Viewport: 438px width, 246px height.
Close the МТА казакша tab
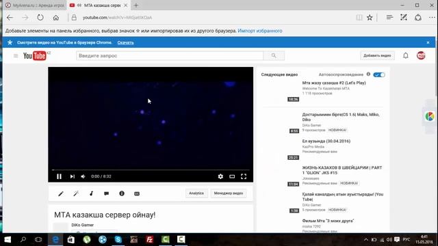point(126,5)
